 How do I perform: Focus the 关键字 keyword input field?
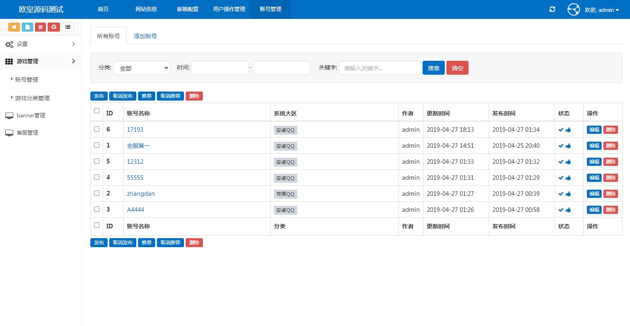coord(379,68)
